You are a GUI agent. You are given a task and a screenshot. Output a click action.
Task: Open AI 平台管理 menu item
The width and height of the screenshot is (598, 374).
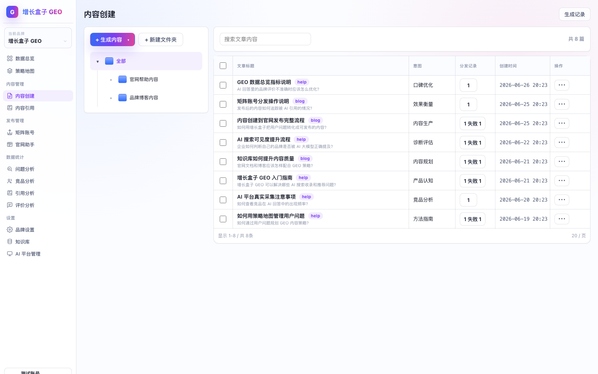pos(38,254)
